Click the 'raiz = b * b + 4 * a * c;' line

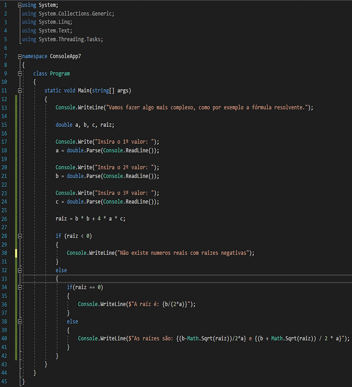click(91, 219)
